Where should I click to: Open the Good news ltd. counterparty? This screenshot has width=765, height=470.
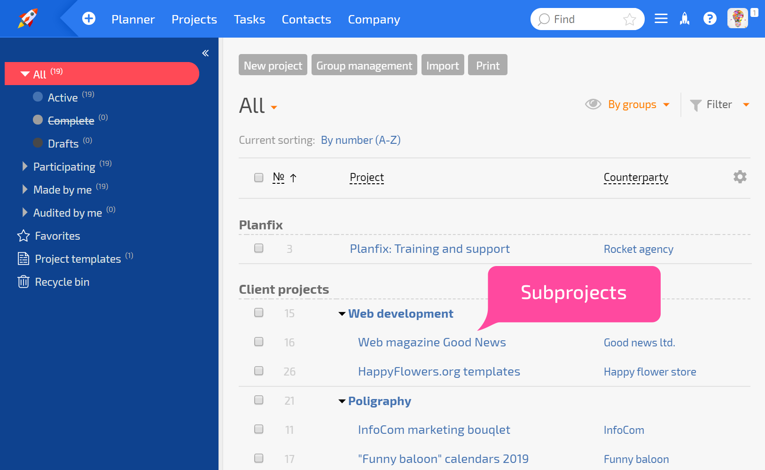[639, 343]
